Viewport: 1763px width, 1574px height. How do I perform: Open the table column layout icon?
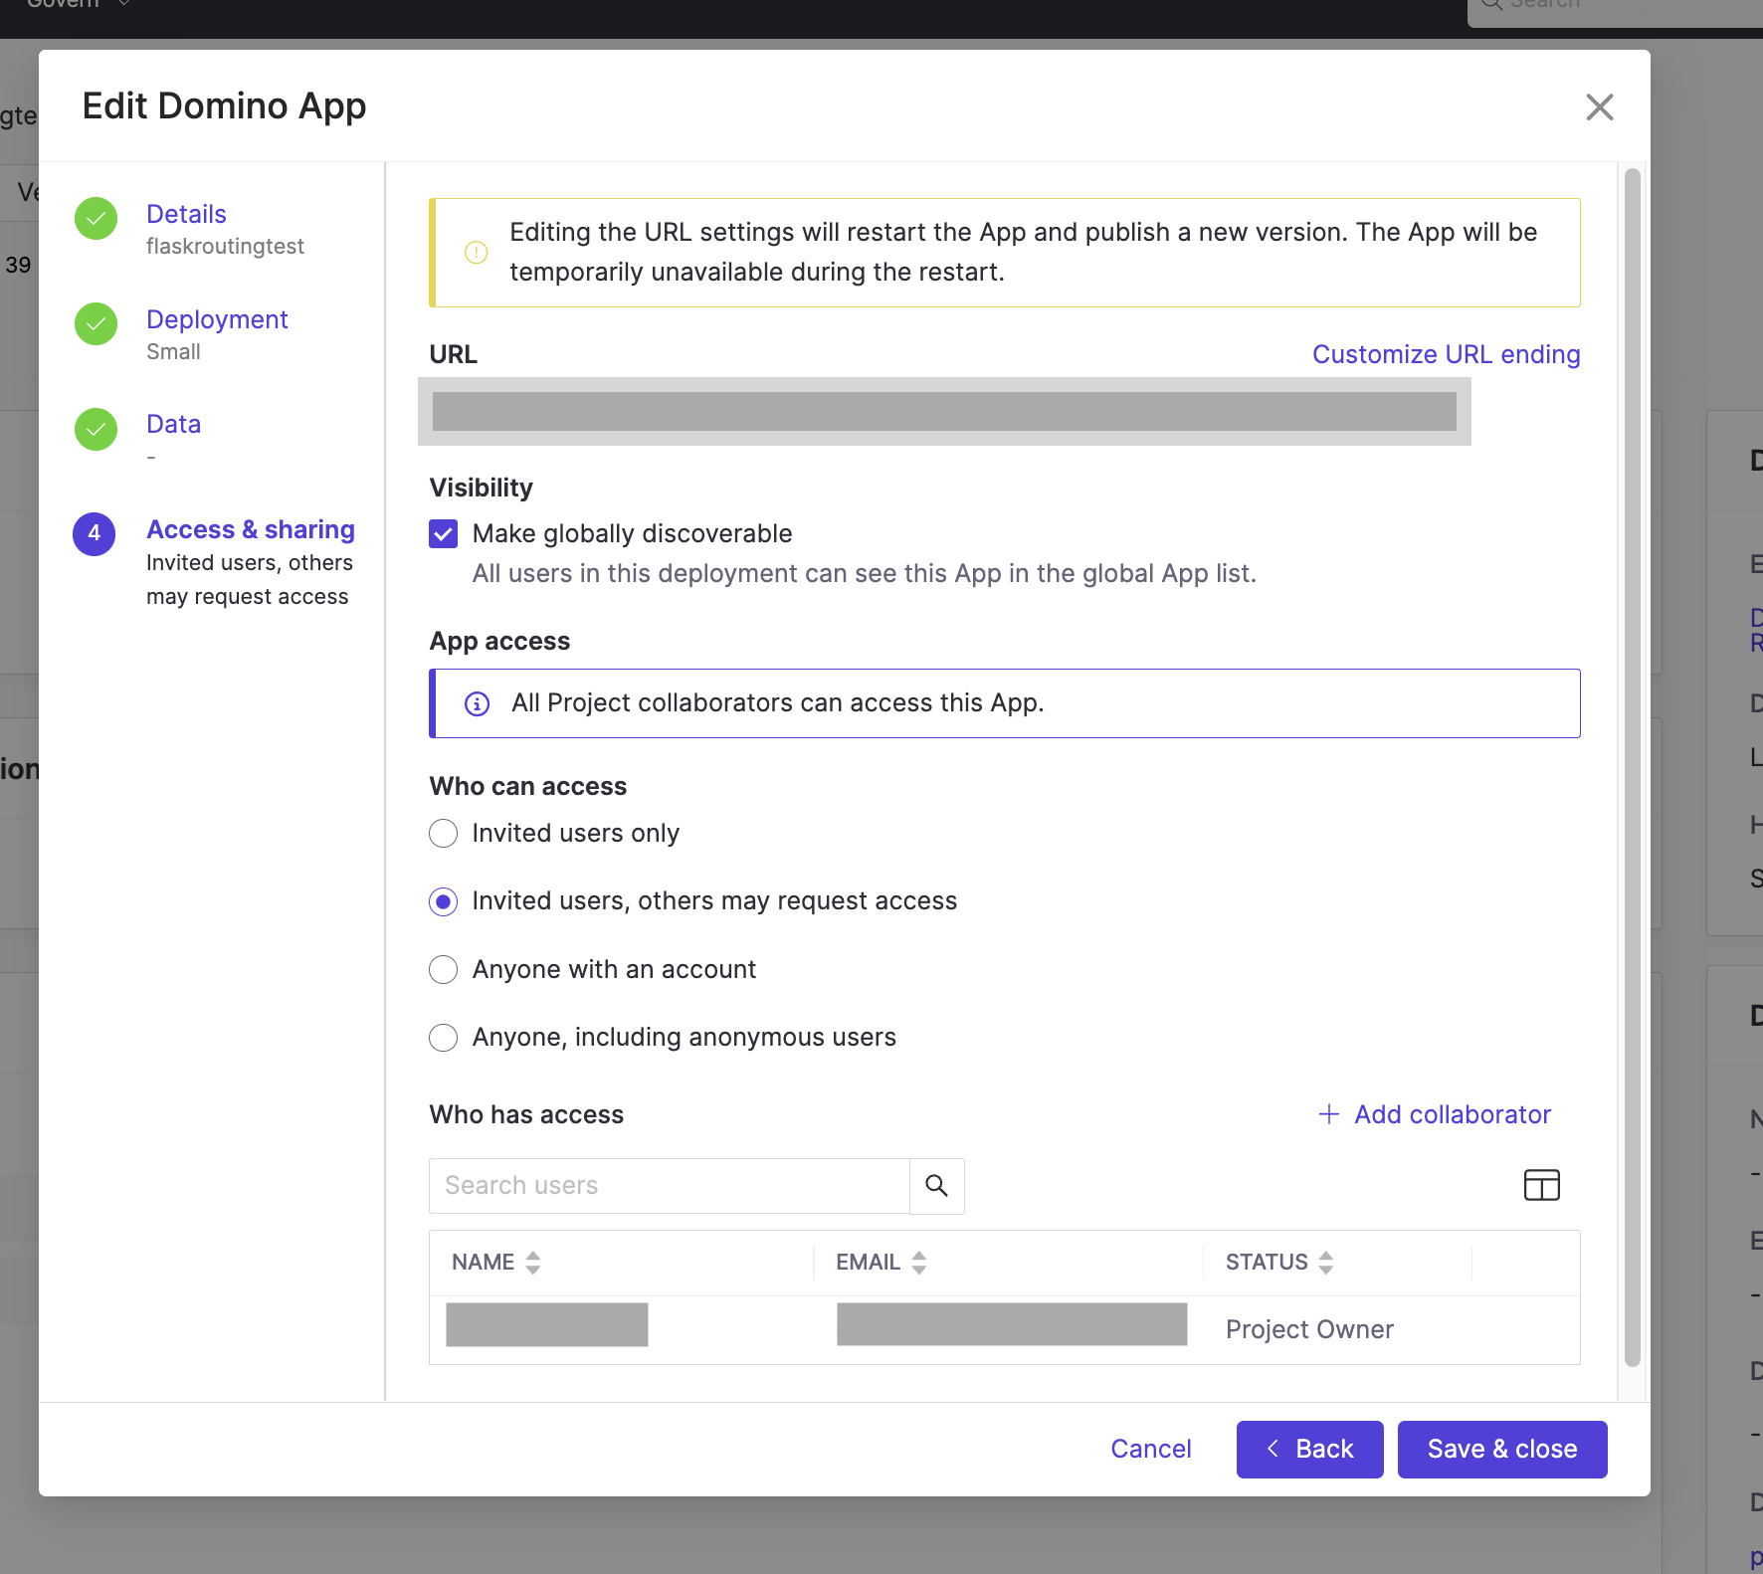(1541, 1185)
